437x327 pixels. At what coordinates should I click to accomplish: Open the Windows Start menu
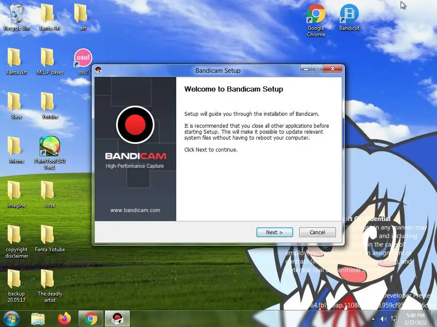point(12,318)
